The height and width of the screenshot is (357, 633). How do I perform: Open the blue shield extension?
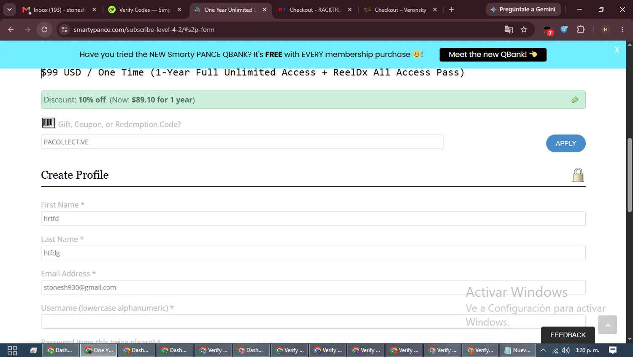564,30
